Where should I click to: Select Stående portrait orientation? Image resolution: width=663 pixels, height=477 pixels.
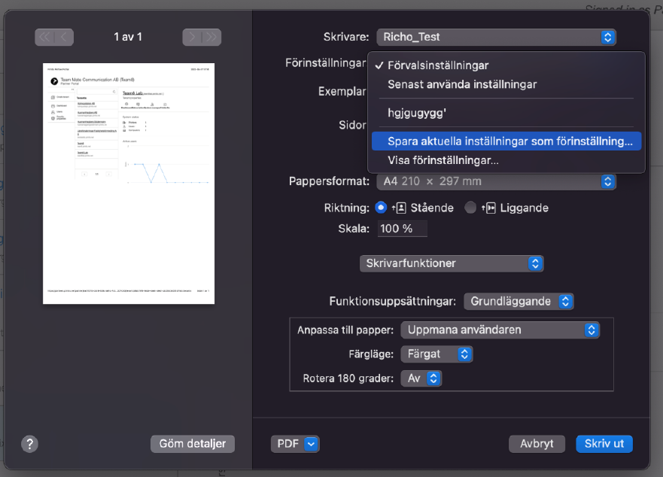tap(381, 208)
